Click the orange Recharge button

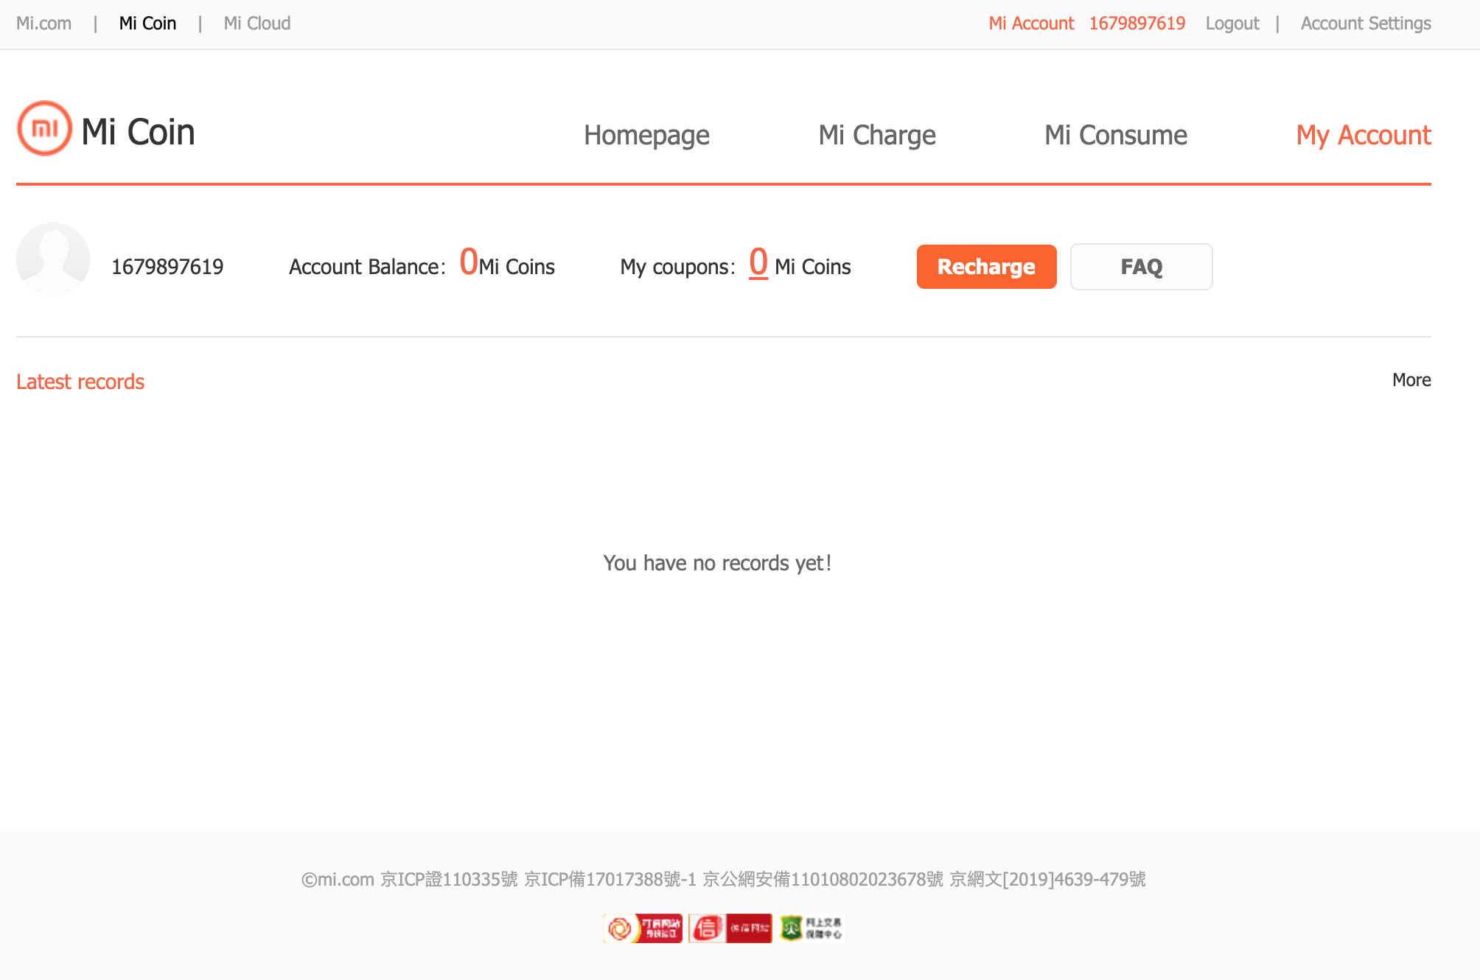(x=986, y=267)
